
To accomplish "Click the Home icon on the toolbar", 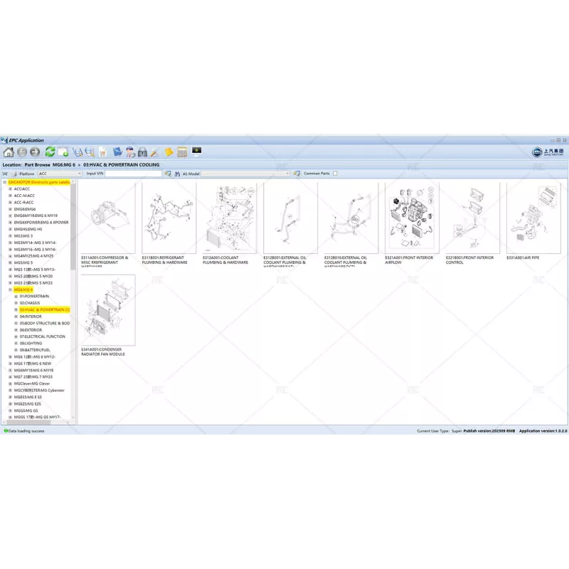I will click(9, 151).
